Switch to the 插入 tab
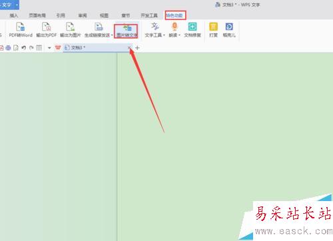 [14, 15]
